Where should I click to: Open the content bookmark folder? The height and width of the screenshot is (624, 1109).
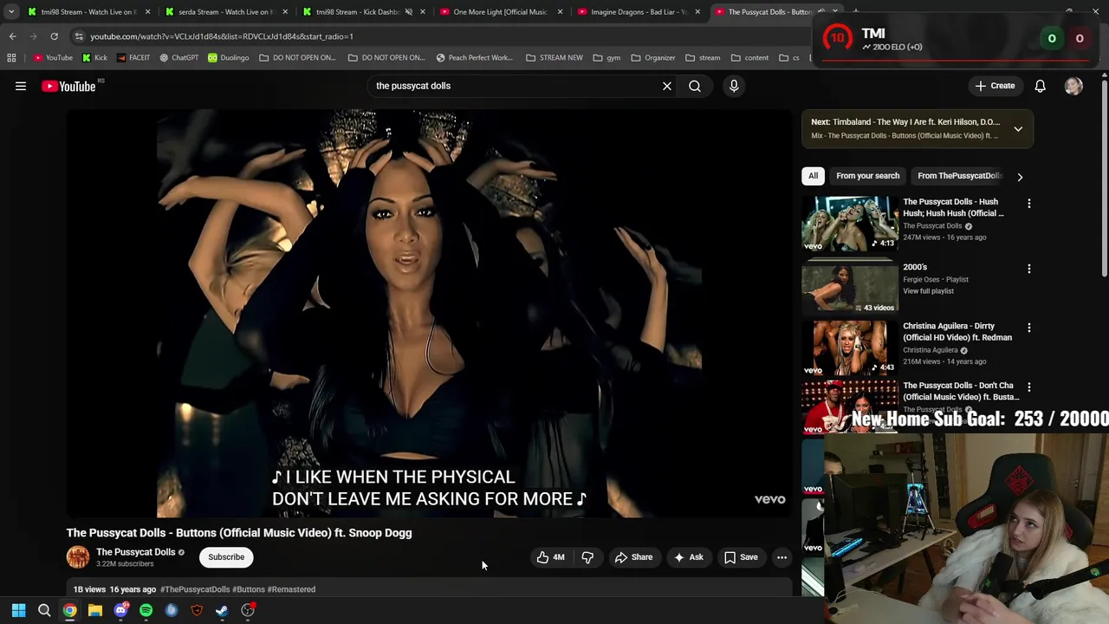point(749,58)
